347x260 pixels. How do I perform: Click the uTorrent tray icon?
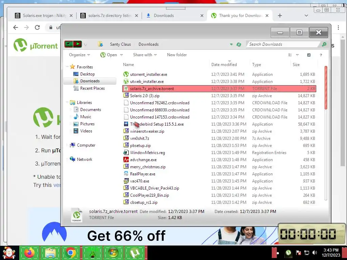coord(288,253)
